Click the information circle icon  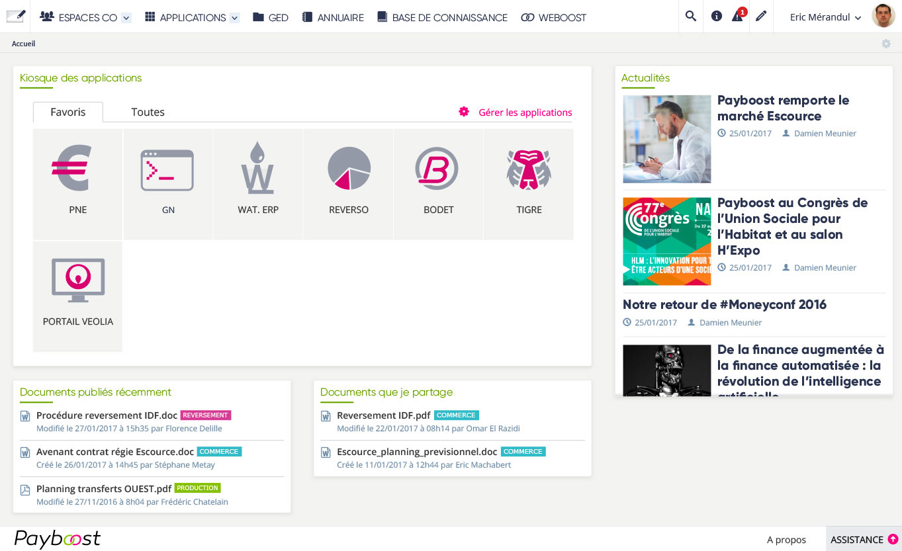(717, 17)
